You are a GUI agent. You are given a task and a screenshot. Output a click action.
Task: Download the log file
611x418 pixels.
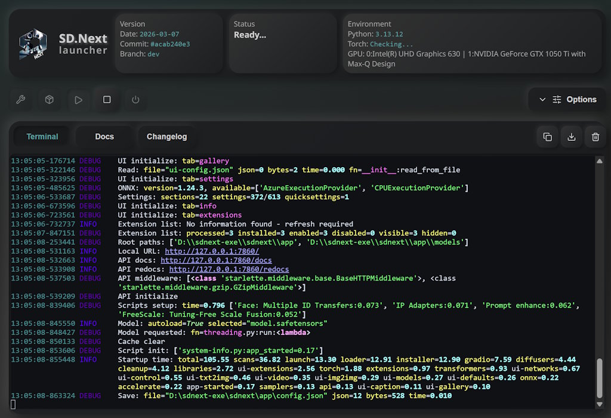pyautogui.click(x=571, y=136)
